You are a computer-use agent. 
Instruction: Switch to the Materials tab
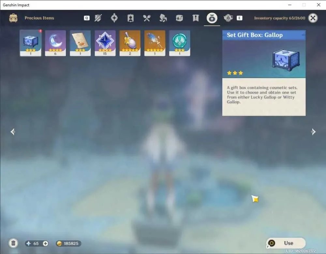click(x=163, y=18)
